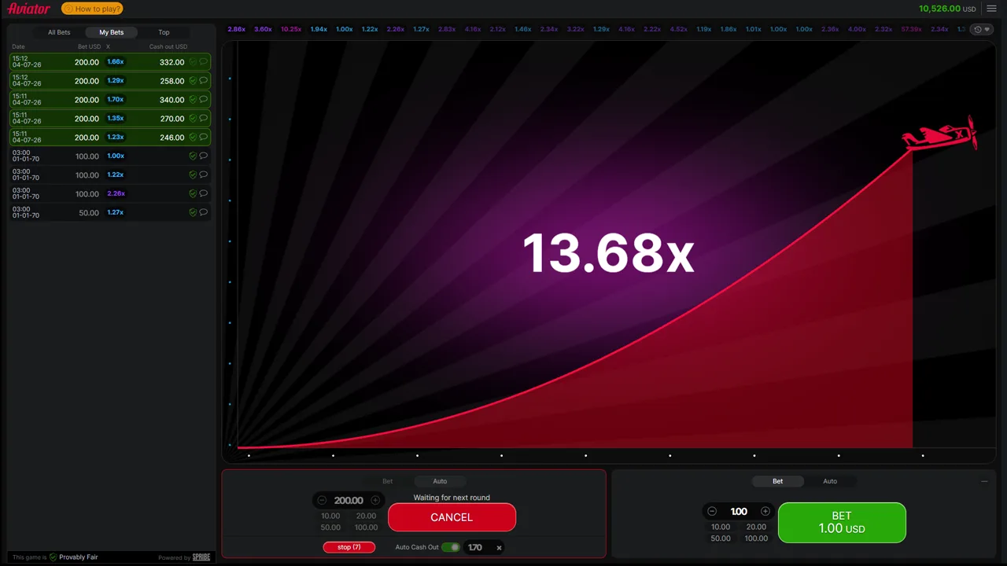Open fairness shield icon for 332.00 cashout row

193,61
